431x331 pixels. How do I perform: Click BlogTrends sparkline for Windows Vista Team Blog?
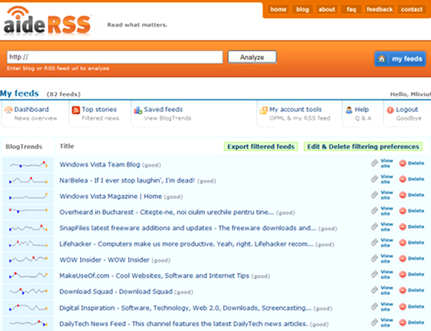click(x=28, y=165)
